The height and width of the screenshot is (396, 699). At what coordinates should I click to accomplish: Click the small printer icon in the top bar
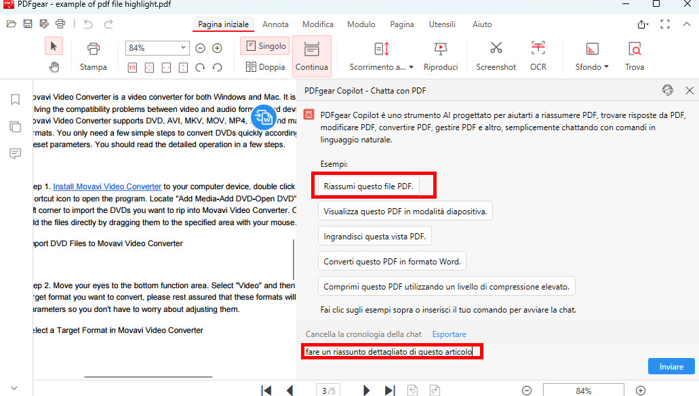click(x=60, y=24)
